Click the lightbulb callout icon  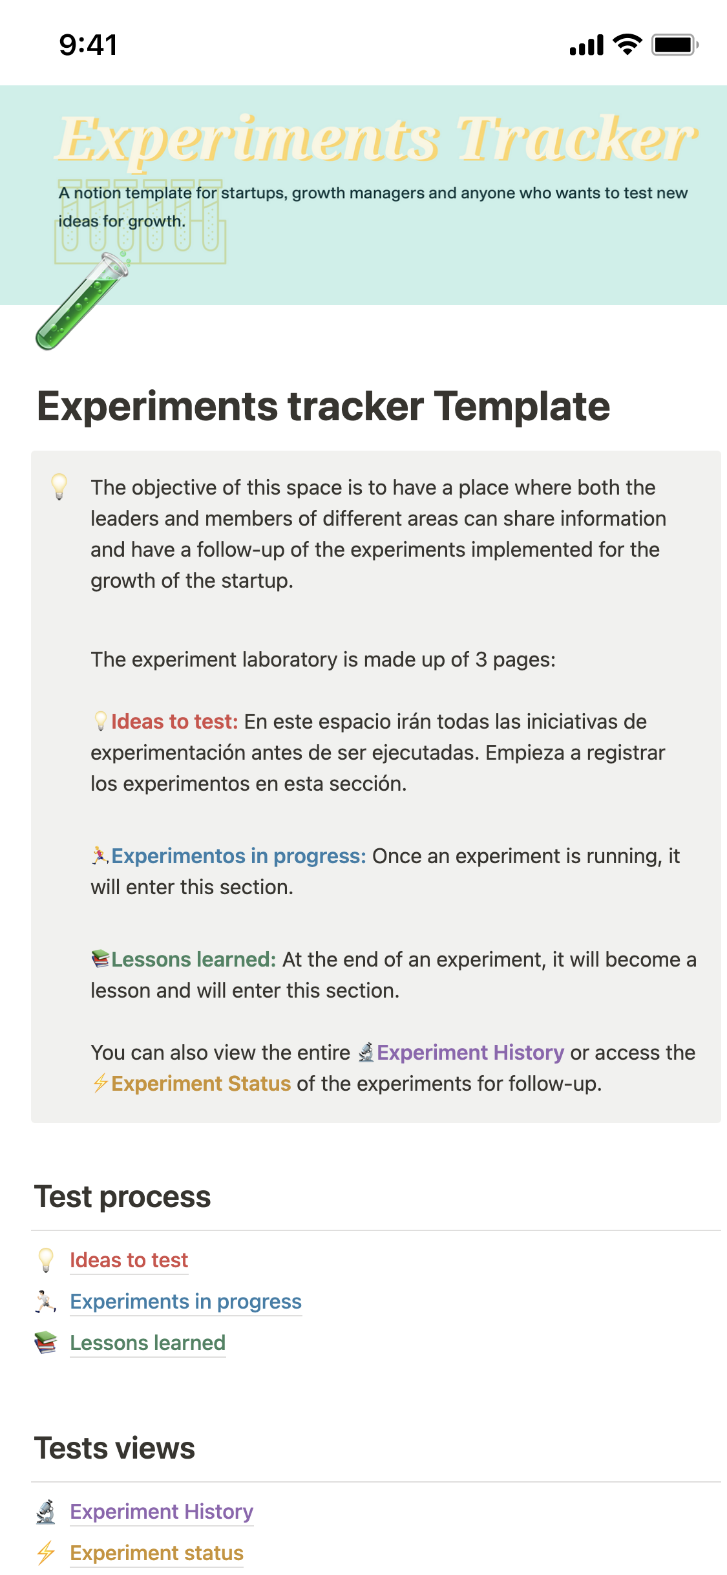coord(59,486)
